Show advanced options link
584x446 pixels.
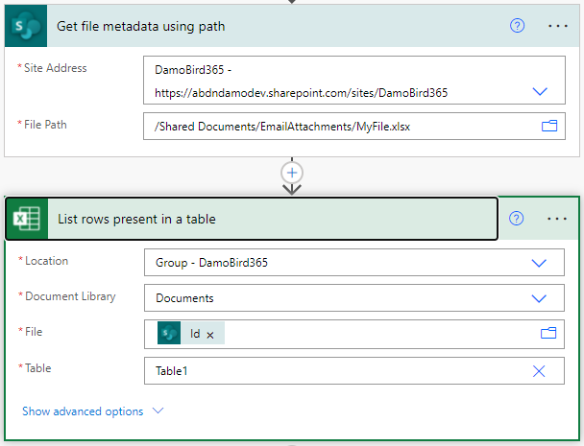(83, 411)
